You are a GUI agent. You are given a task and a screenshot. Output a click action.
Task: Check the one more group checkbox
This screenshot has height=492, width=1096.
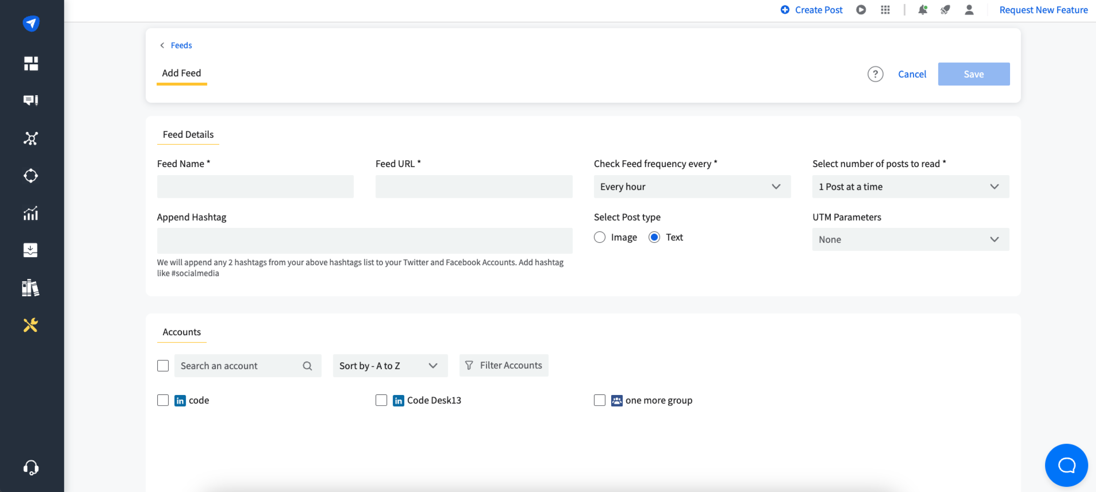pyautogui.click(x=600, y=400)
